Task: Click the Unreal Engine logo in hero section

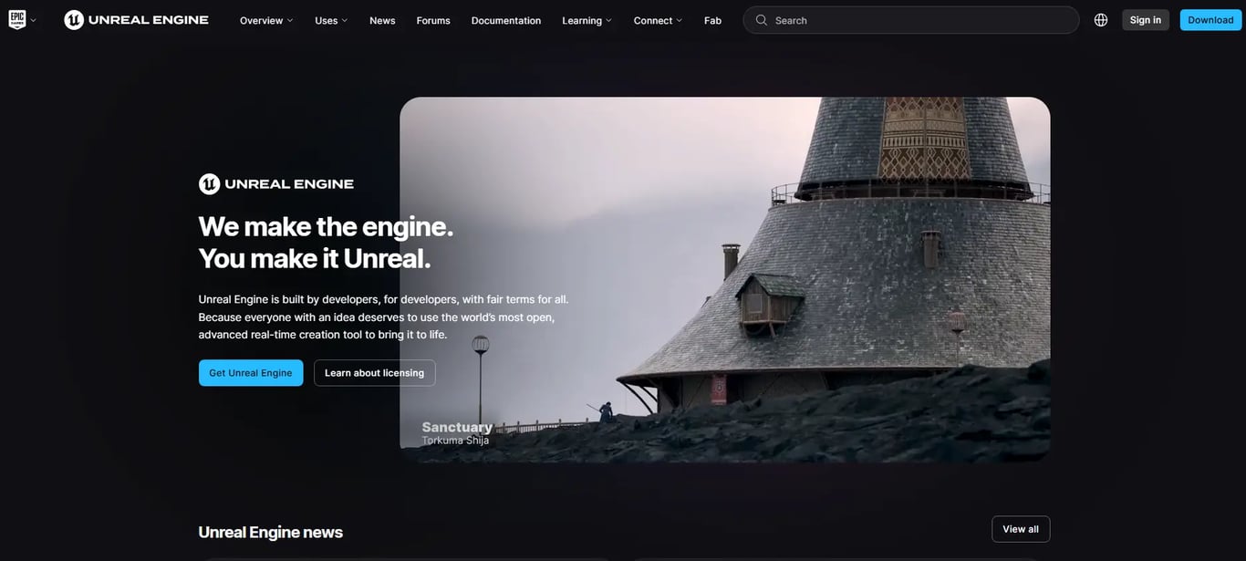Action: (x=276, y=184)
